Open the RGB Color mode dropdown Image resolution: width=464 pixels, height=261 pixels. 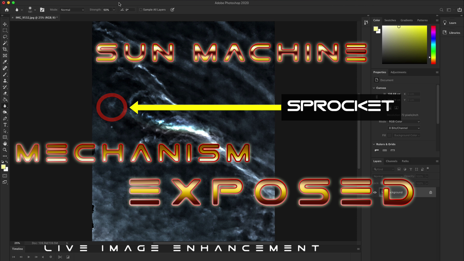click(404, 121)
